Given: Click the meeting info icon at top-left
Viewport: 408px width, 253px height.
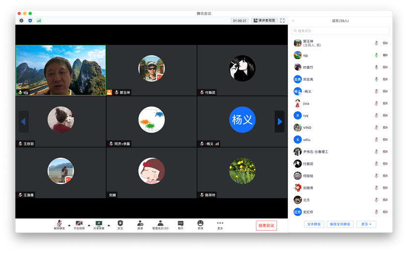Looking at the screenshot, I should (21, 21).
